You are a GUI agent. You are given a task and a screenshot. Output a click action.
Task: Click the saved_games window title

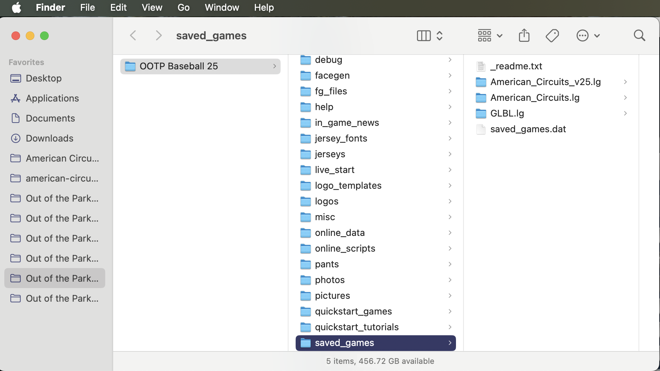(x=211, y=36)
